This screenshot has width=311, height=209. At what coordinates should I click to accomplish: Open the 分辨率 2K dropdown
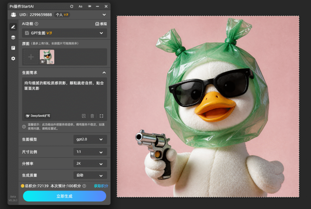point(90,163)
